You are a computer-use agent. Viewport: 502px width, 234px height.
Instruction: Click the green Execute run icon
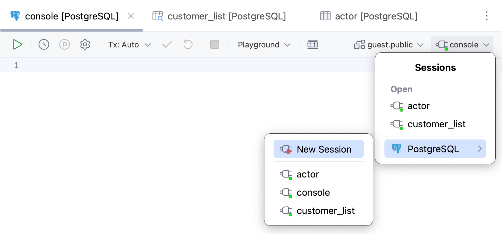click(17, 45)
